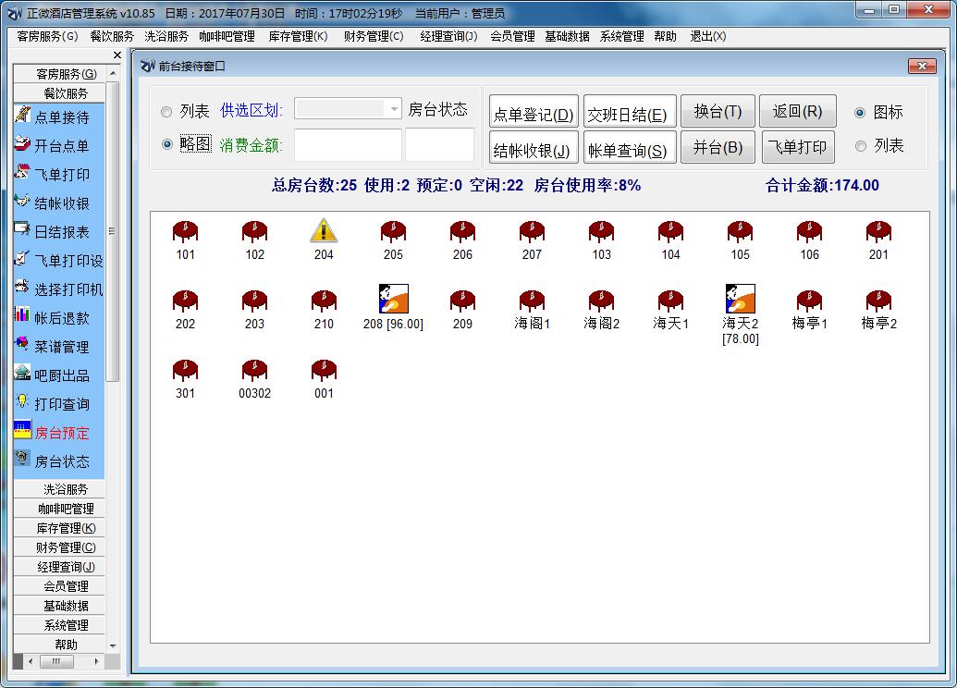
Task: Select the 列表 radio button beside 供选区划
Action: point(167,112)
